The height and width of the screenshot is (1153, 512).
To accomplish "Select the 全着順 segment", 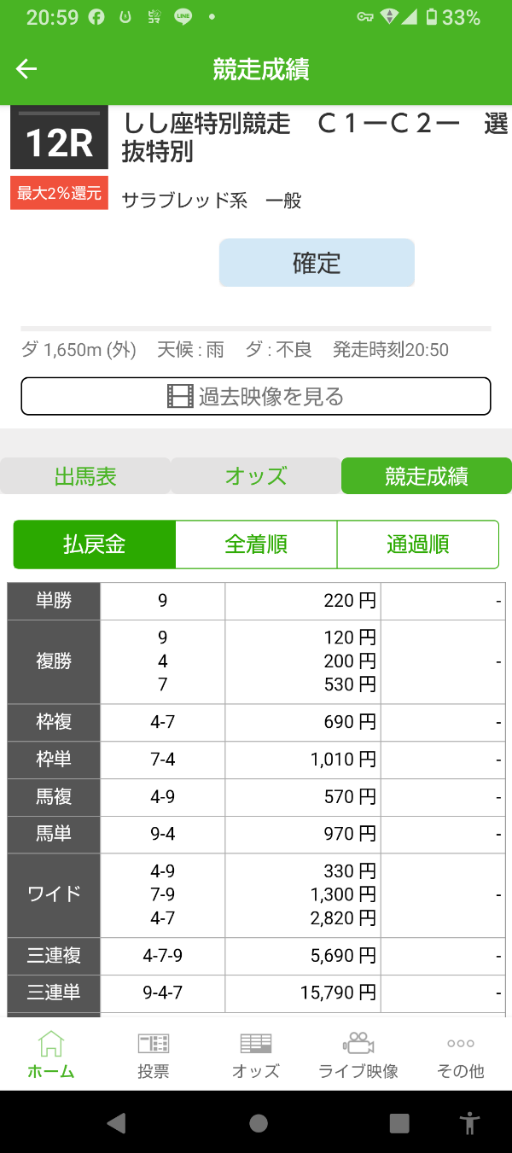I will [256, 544].
